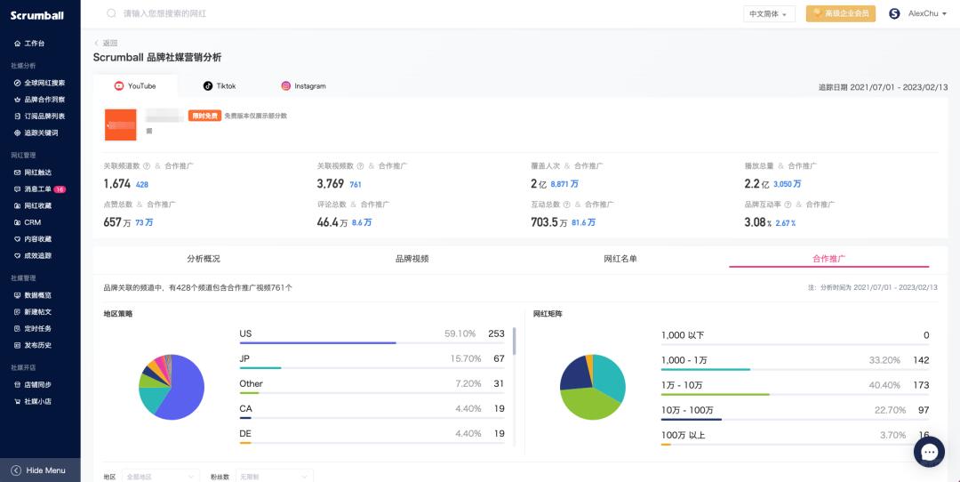Open 工作台 home in sidebar

(x=29, y=44)
